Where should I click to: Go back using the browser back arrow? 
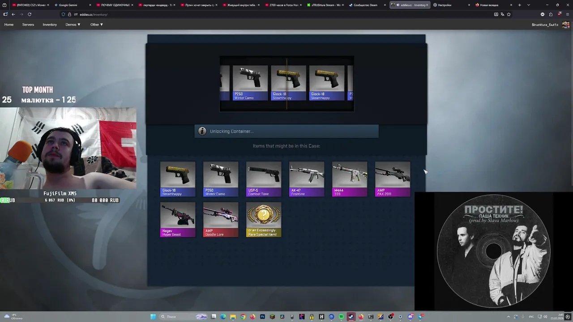[13, 14]
